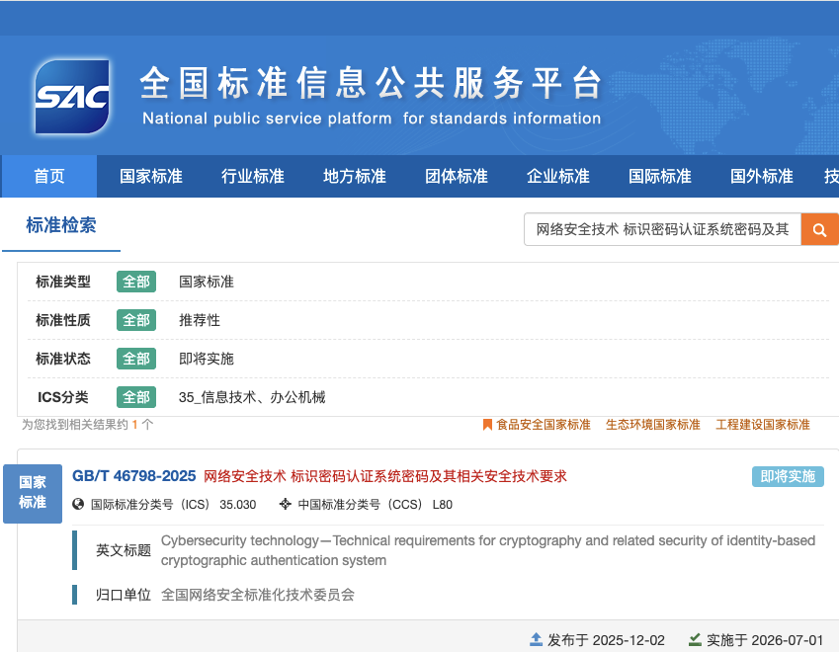
Task: Click the orange search magnifier button
Action: pyautogui.click(x=819, y=229)
